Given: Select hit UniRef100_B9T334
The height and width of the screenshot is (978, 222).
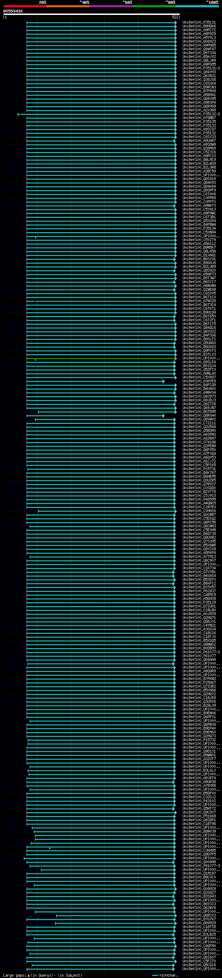Looking at the screenshot, I should coord(199,53).
